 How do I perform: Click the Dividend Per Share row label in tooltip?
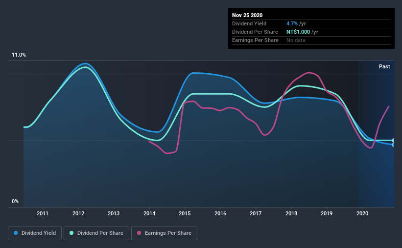pos(255,32)
